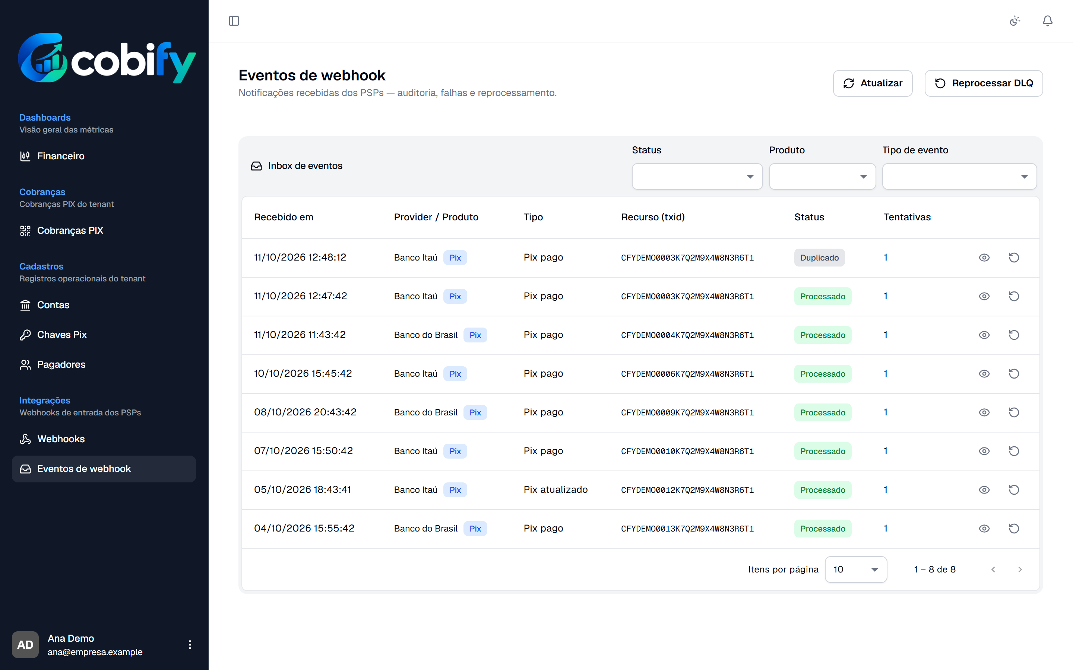
Task: View details of 11/10/2026 12:47:42 event
Action: pos(984,296)
